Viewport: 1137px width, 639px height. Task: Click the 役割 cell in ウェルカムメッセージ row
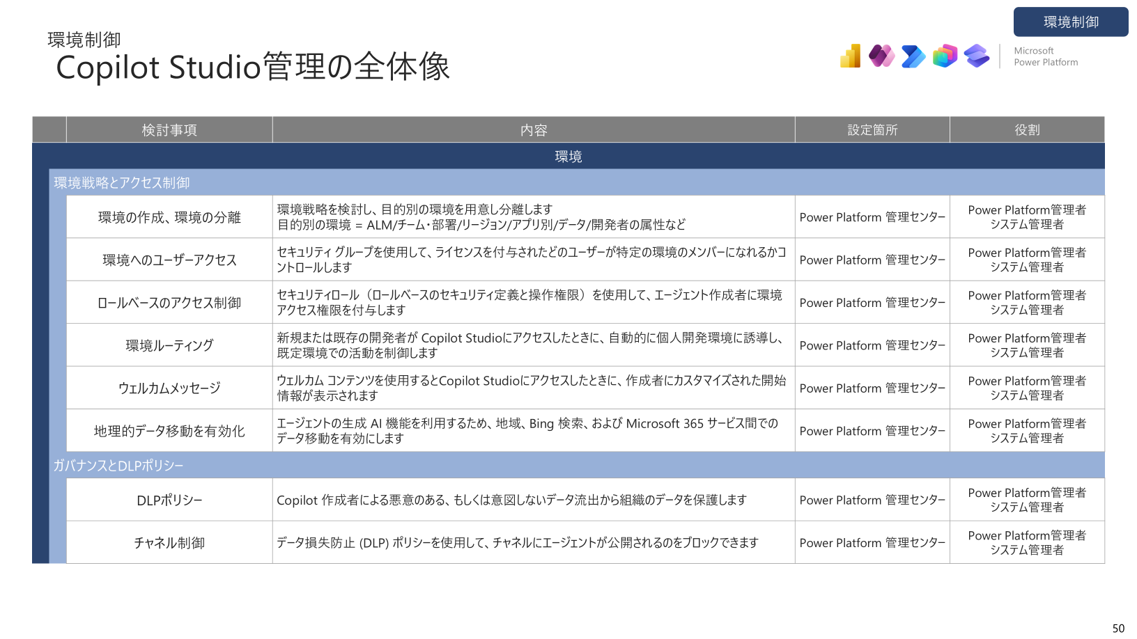click(1027, 388)
